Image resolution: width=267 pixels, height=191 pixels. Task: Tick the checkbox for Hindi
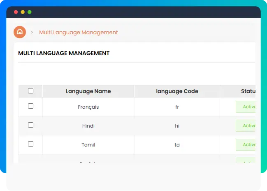30,125
